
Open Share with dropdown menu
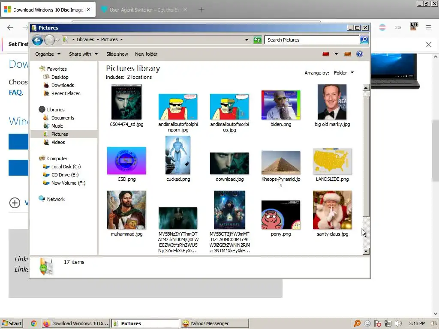click(83, 54)
